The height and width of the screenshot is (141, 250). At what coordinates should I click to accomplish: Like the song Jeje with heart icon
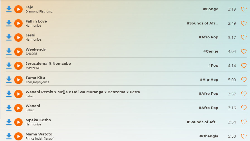click(244, 9)
